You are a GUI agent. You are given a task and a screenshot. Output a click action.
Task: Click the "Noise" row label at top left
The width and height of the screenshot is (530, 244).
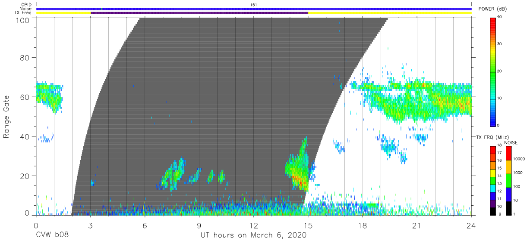pyautogui.click(x=26, y=9)
